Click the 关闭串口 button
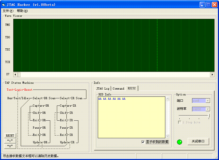The image size is (219, 160). tap(198, 141)
